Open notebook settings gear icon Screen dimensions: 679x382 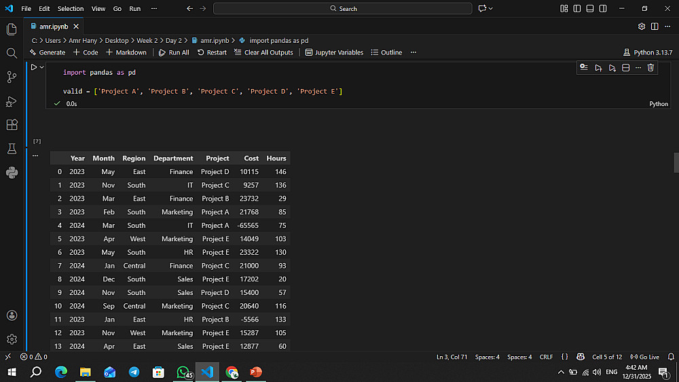[x=642, y=27]
